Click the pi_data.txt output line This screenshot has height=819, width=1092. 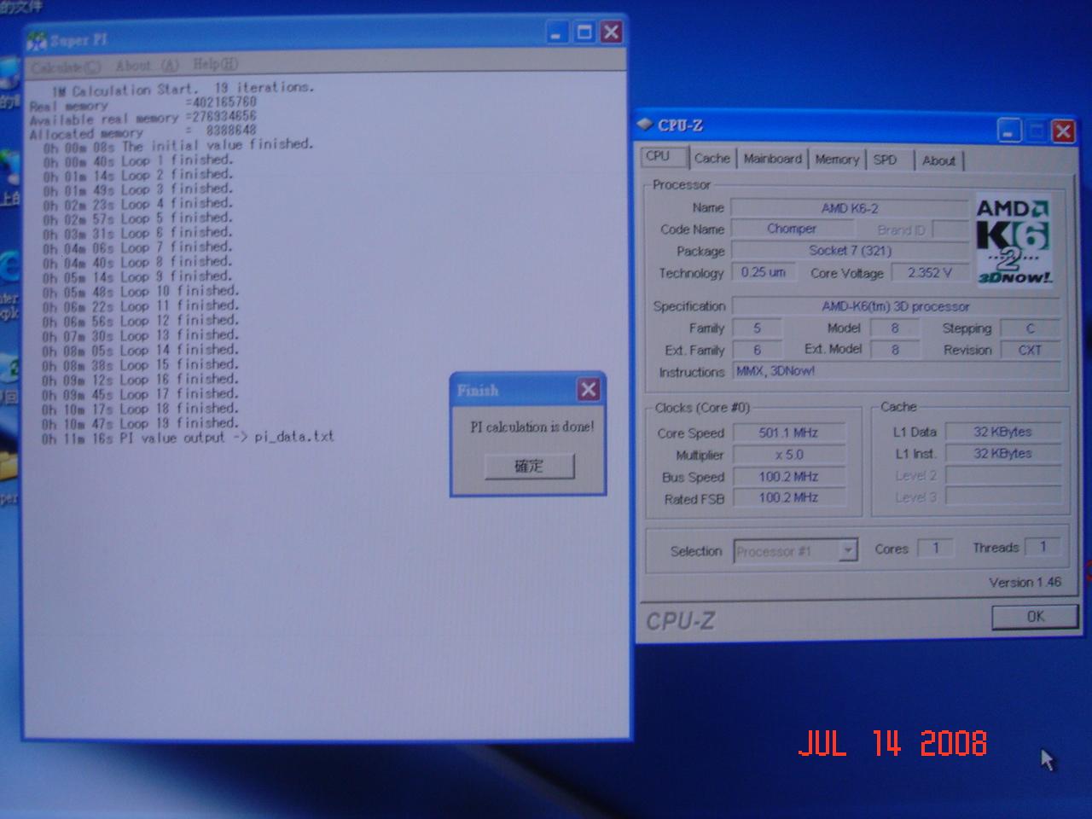188,439
